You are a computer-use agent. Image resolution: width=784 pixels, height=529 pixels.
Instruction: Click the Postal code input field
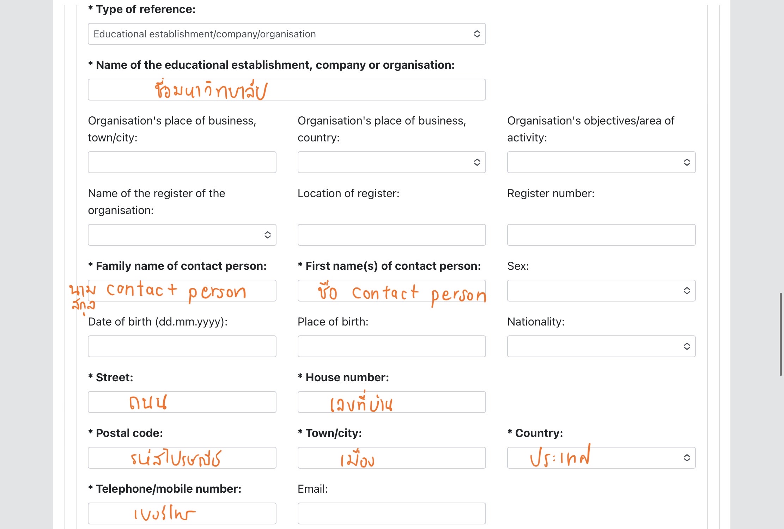click(x=182, y=458)
